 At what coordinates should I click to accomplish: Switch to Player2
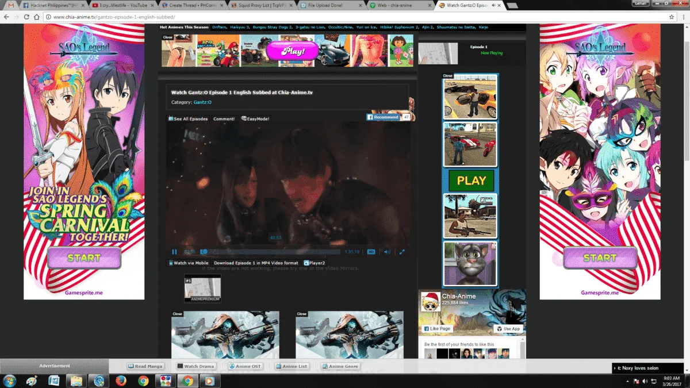(315, 263)
